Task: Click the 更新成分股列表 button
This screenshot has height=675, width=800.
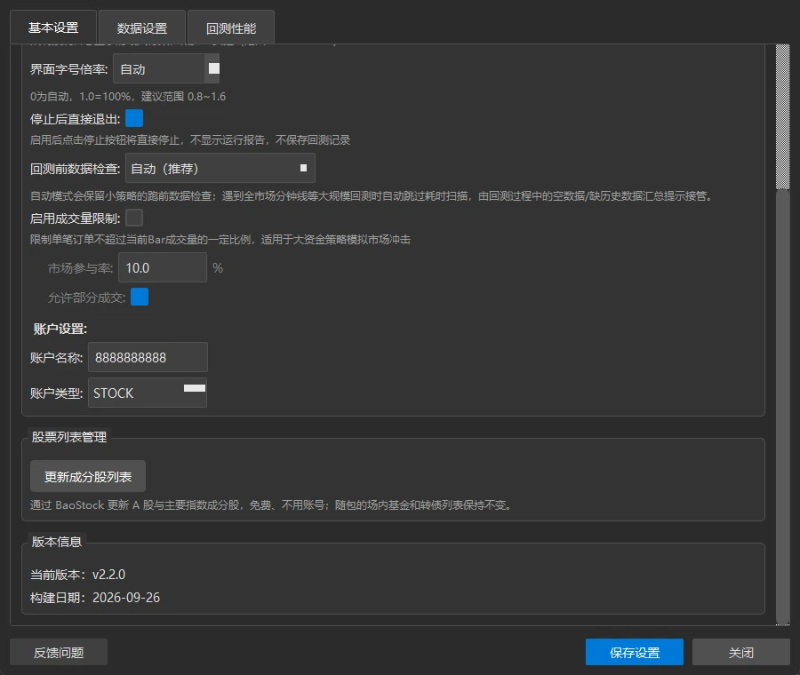Action: point(88,476)
